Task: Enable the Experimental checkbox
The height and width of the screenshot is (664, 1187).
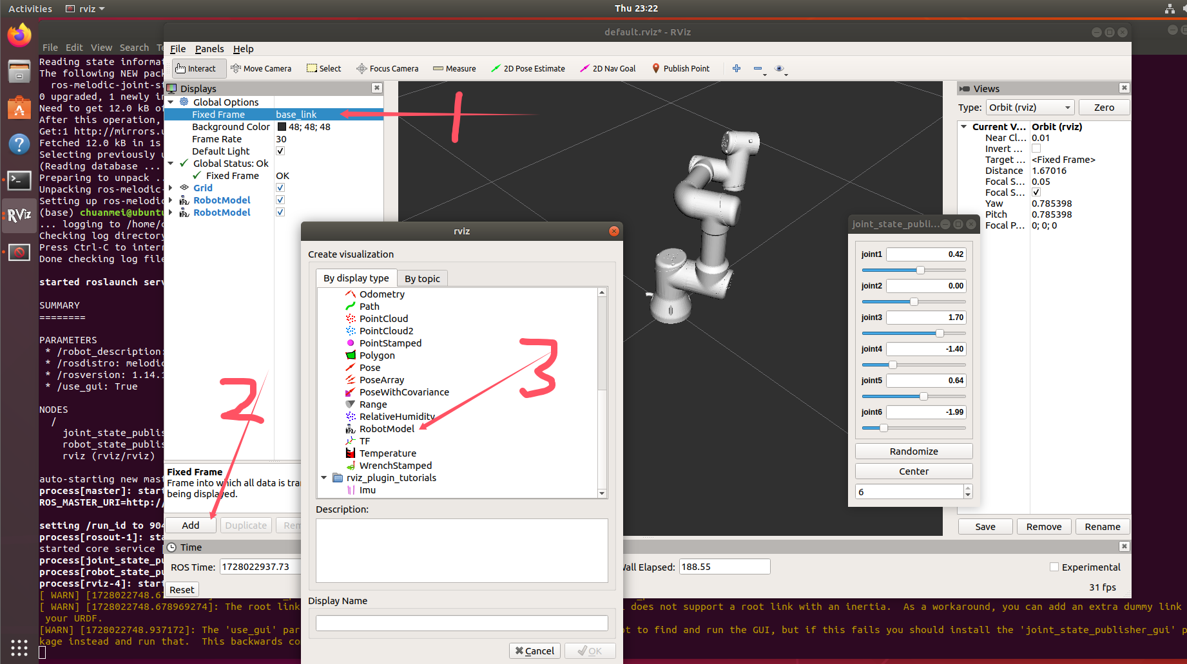Action: click(1055, 567)
